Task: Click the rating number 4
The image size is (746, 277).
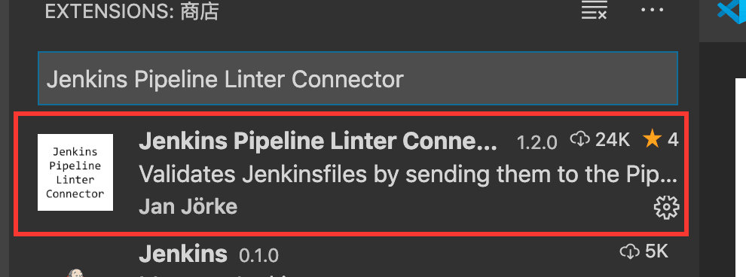Action: click(x=673, y=140)
